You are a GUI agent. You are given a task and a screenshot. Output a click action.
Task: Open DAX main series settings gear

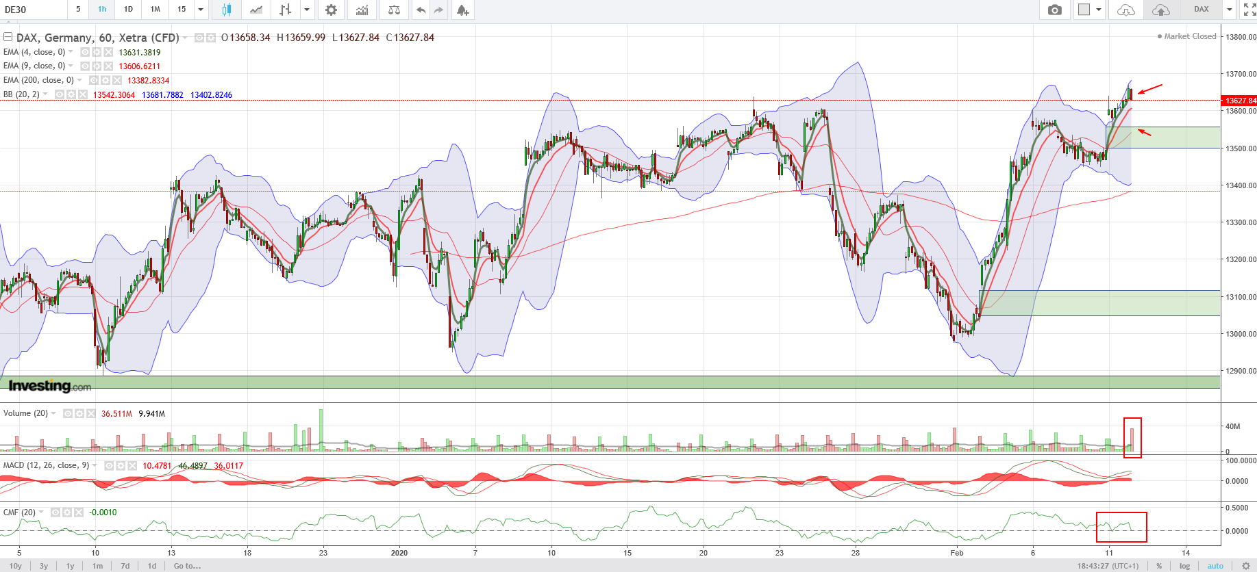coord(211,38)
